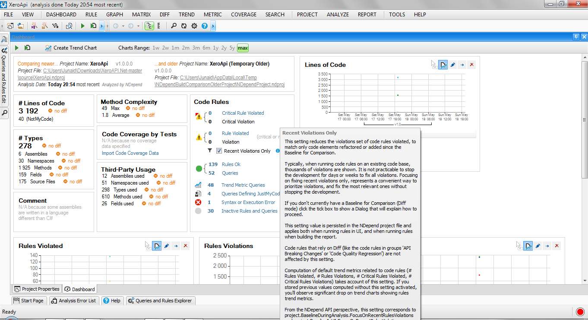Uncheck Recent Violations Only checkbox
Screen dimensions: 588x320
click(219, 151)
